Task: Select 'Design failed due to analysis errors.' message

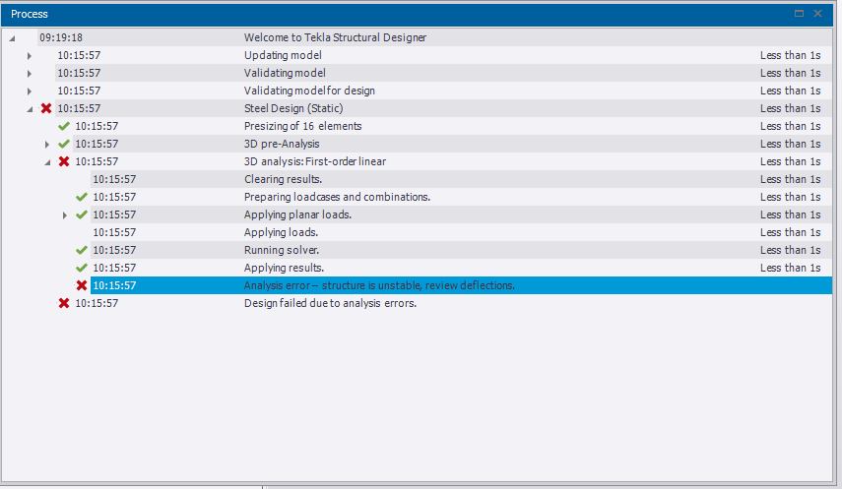Action: tap(330, 303)
